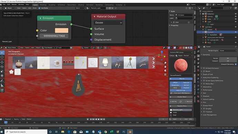Image resolution: width=238 pixels, height=134 pixels.
Task: Click the Auto UV map button
Action: coord(181,90)
